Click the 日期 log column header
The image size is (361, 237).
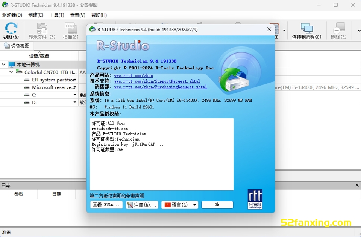tap(56, 194)
